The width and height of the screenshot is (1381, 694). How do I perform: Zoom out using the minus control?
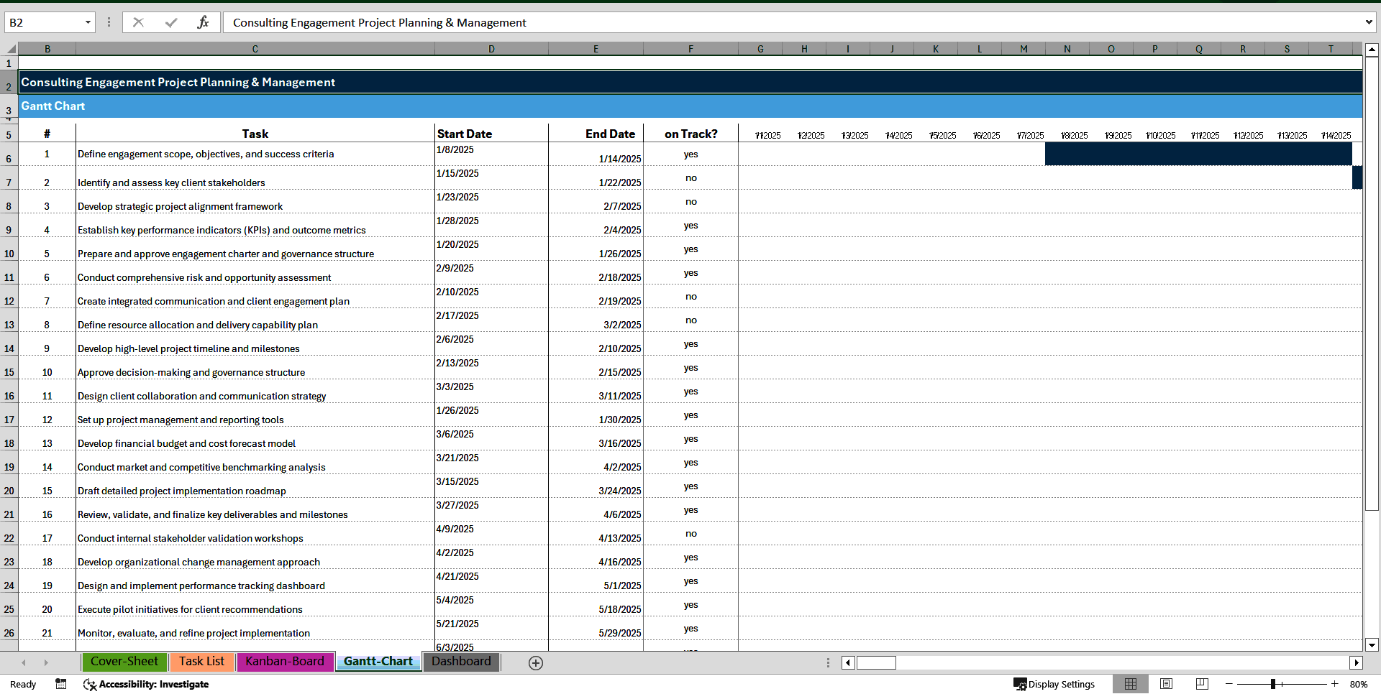1229,684
